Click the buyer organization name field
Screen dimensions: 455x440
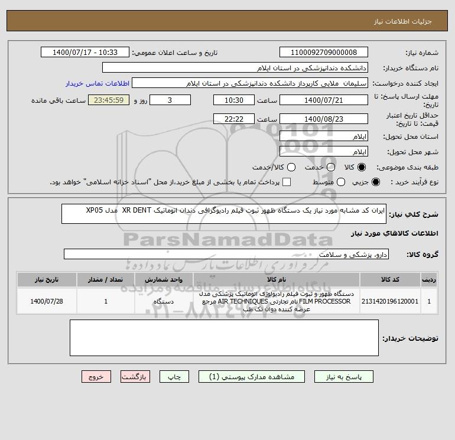coord(235,68)
